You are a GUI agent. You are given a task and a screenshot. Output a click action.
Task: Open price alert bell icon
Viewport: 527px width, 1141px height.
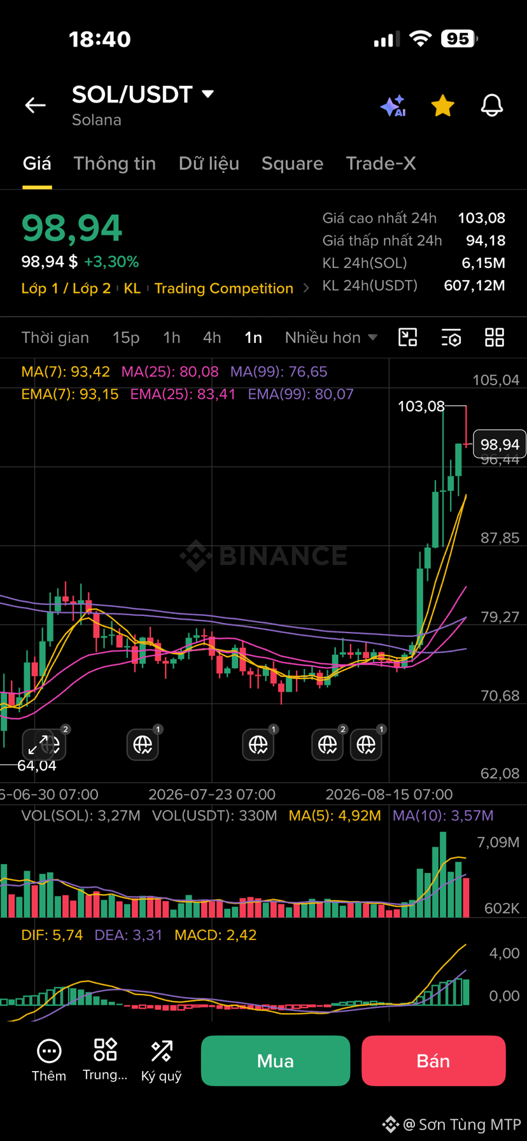pyautogui.click(x=491, y=106)
